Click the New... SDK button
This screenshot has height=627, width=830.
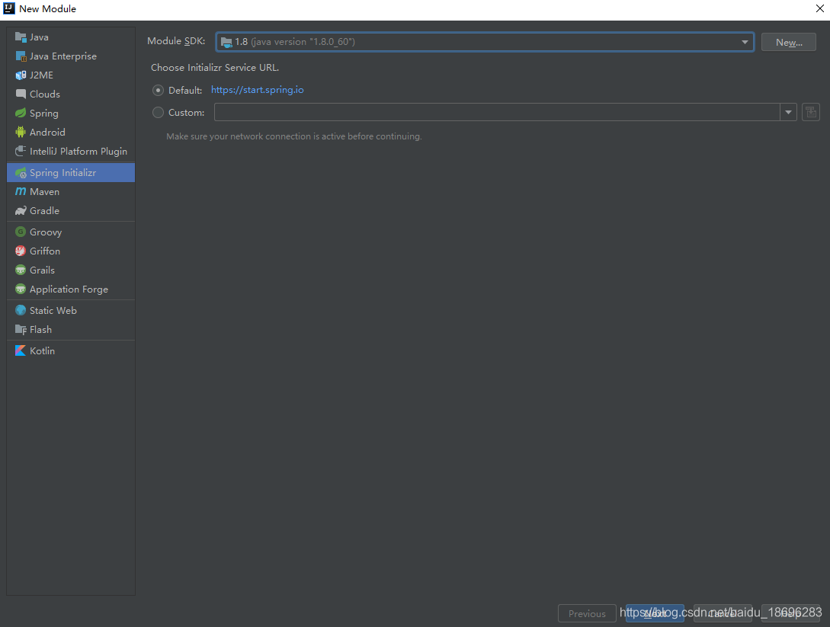788,43
